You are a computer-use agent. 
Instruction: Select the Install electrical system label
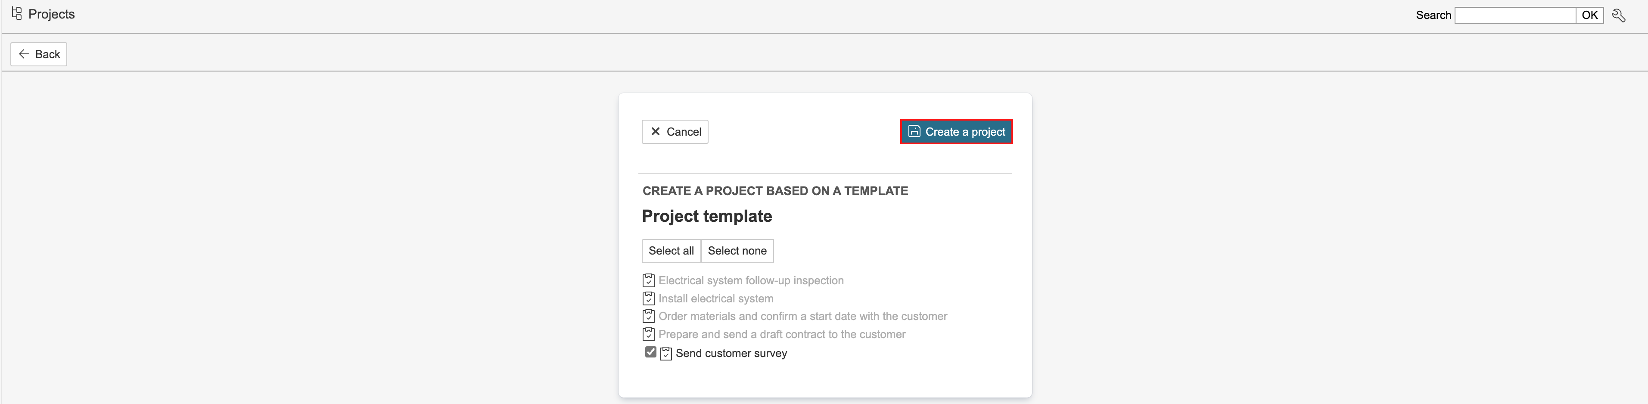(x=716, y=298)
